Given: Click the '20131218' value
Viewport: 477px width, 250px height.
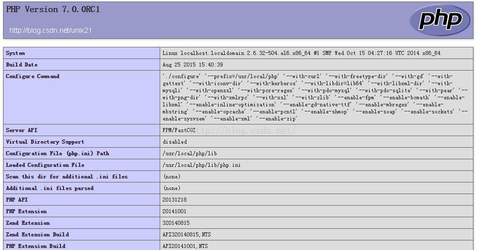Looking at the screenshot, I should (x=174, y=200).
